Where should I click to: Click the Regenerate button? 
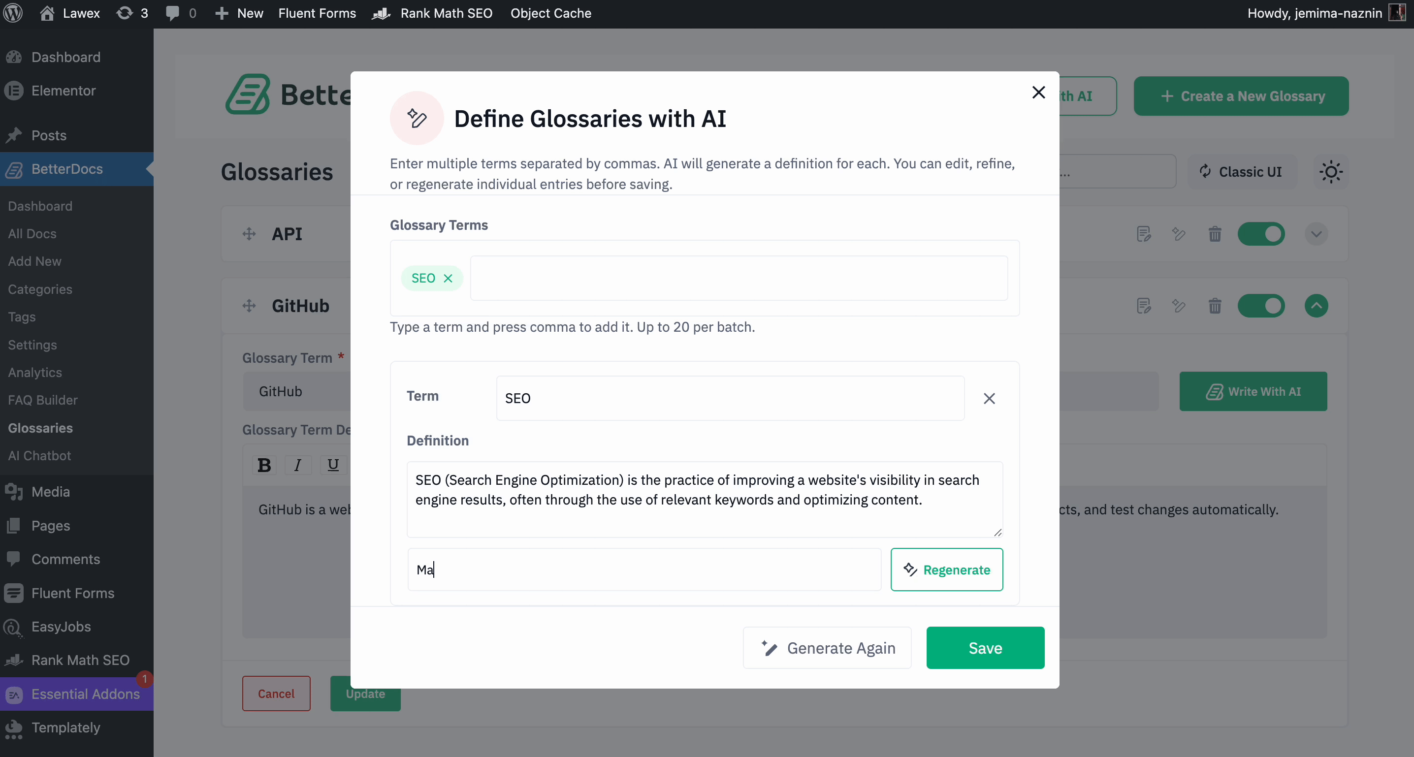point(946,569)
